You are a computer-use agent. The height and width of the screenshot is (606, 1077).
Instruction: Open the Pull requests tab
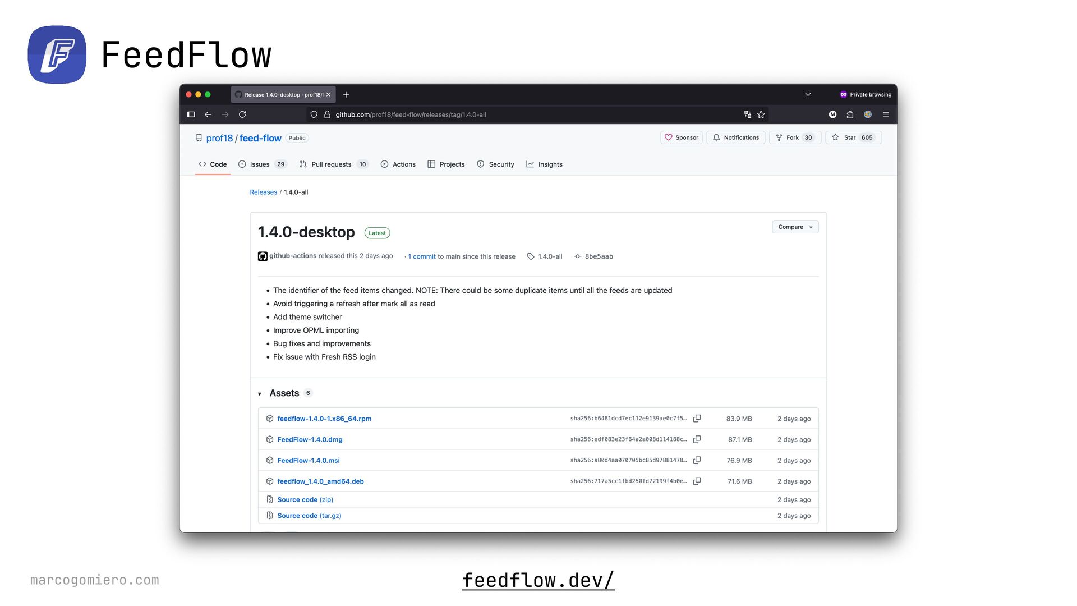(334, 164)
